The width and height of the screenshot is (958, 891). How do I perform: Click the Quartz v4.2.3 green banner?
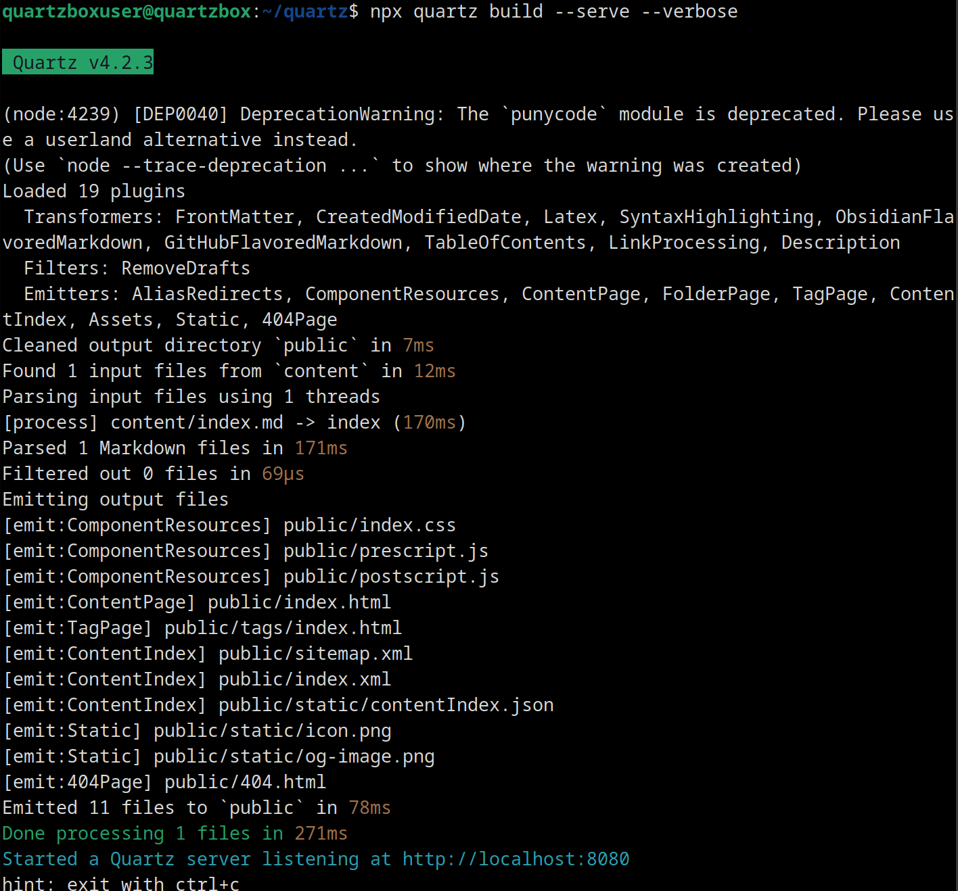tap(78, 62)
